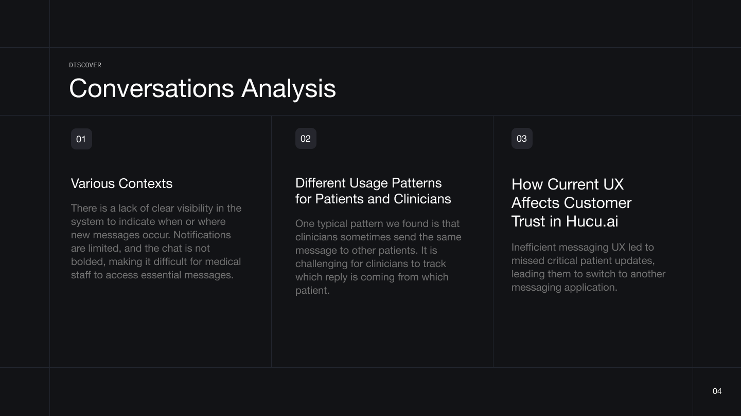Image resolution: width=741 pixels, height=416 pixels.
Task: Click the 01 number badge
Action: [x=81, y=139]
